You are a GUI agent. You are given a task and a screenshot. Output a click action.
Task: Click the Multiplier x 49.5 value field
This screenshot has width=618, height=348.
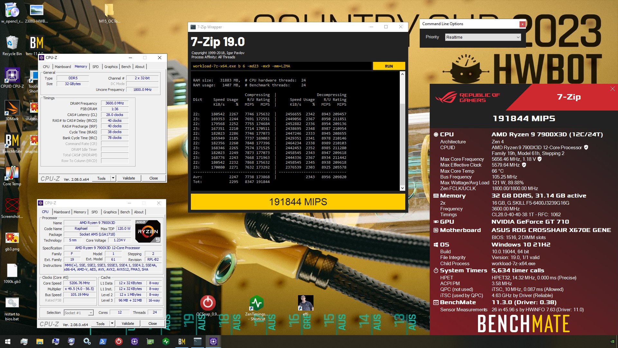80,289
